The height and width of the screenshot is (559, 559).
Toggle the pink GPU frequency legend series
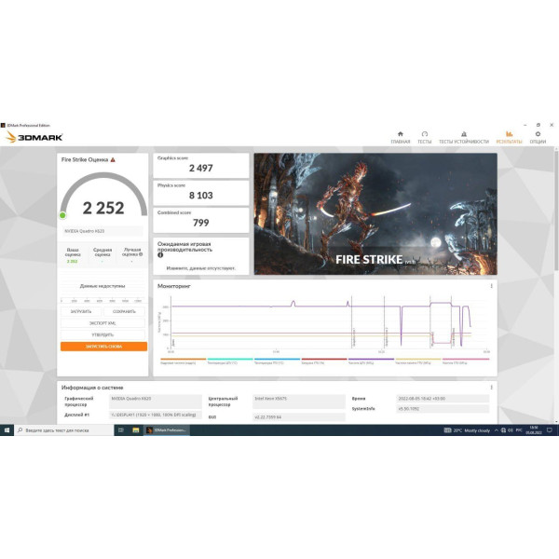point(466,361)
